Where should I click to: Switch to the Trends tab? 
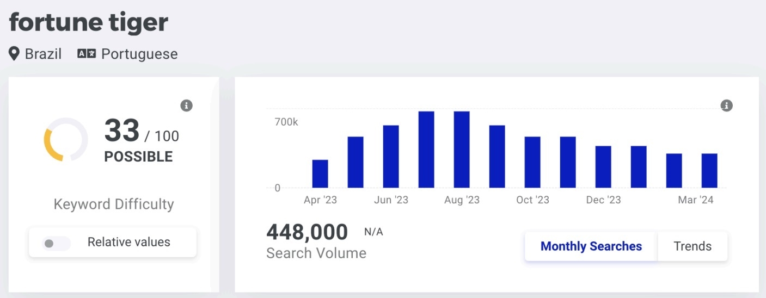pyautogui.click(x=692, y=246)
